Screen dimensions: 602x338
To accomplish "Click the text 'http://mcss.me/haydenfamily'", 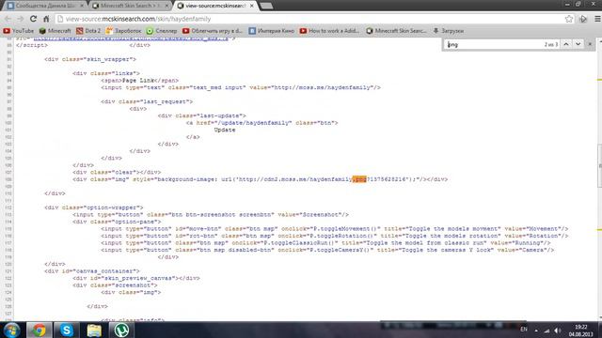I will coord(322,87).
